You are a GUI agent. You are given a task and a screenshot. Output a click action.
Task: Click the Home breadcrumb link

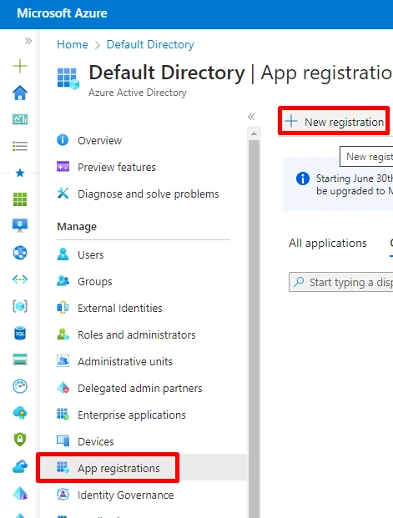click(x=73, y=44)
